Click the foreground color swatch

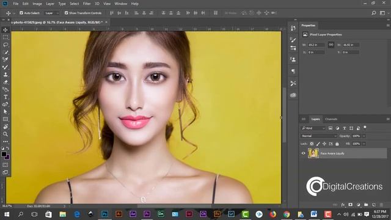click(4, 154)
